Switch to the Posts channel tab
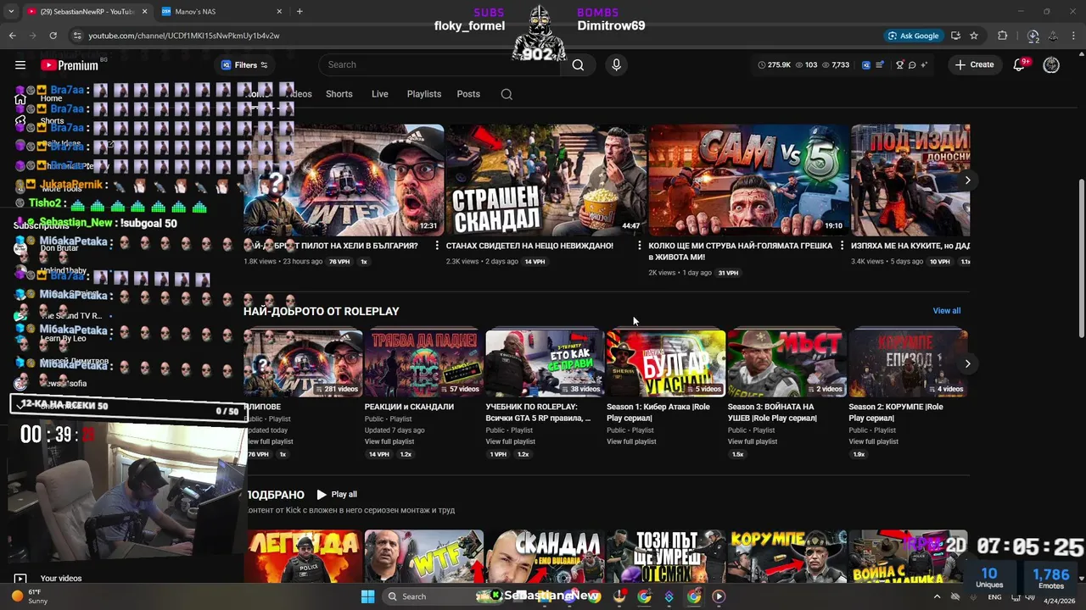Screen dimensions: 1086x610 [x=468, y=94]
